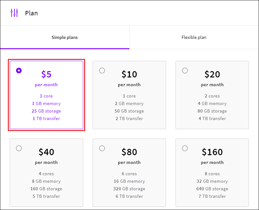Click the 2 cores spec on $20 plan
259x210 pixels.
tap(212, 96)
